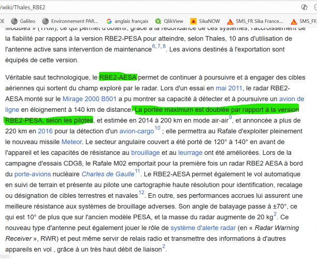Image resolution: width=317 pixels, height=259 pixels.
Task: Open the anglais français Google bookmark
Action: [127, 21]
